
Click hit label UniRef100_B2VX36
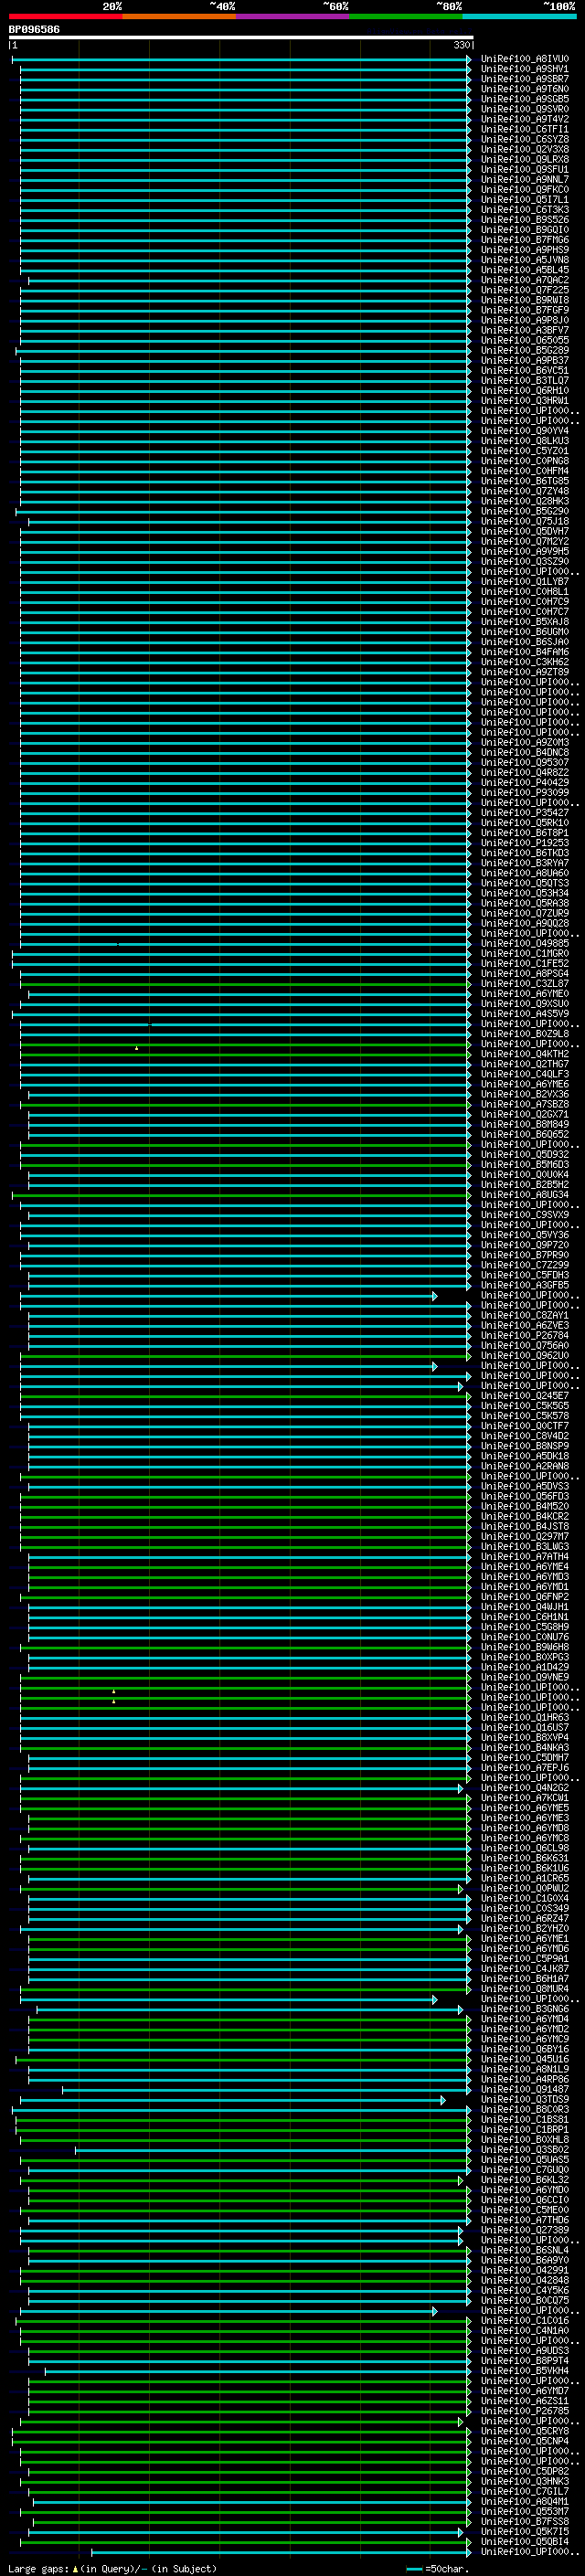525,1094
